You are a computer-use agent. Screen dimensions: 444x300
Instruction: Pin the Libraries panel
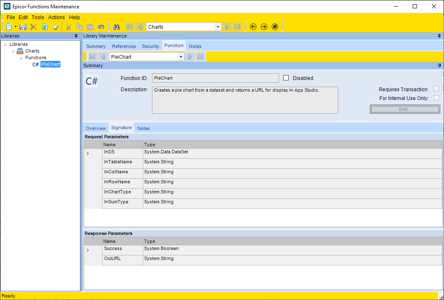76,36
